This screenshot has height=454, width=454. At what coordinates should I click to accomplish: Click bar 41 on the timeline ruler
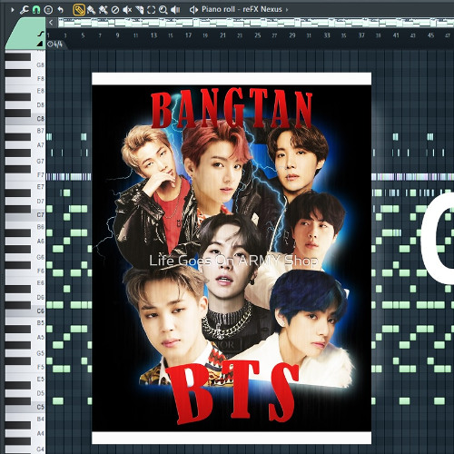396,35
